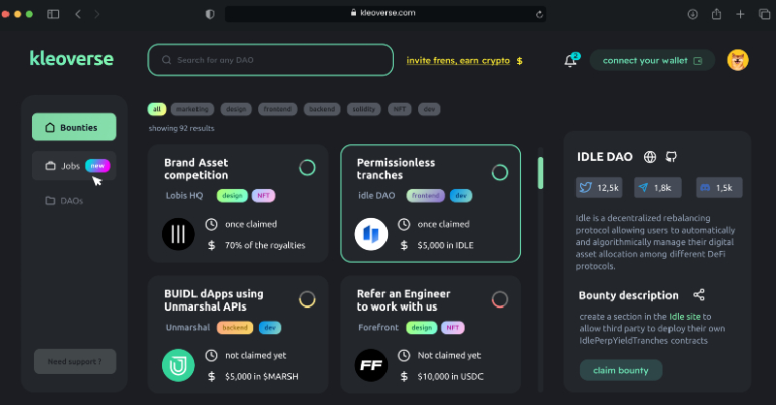The image size is (776, 405).
Task: Open IDLE DAO Twitter 12,5k badge
Action: tap(598, 187)
